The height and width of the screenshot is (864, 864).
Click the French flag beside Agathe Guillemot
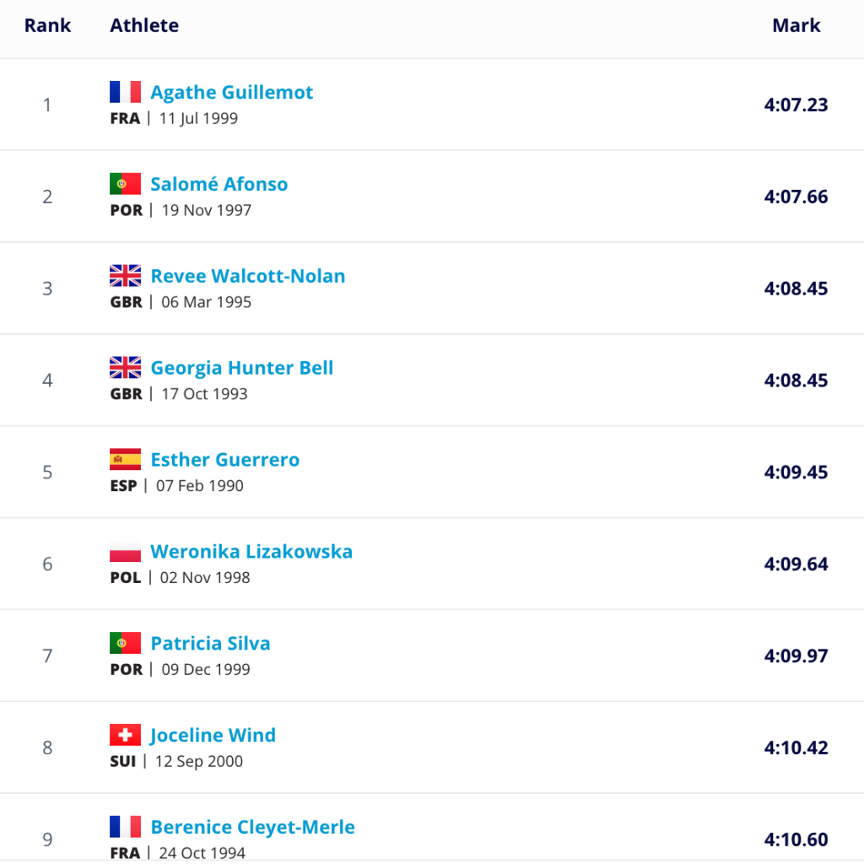[125, 92]
